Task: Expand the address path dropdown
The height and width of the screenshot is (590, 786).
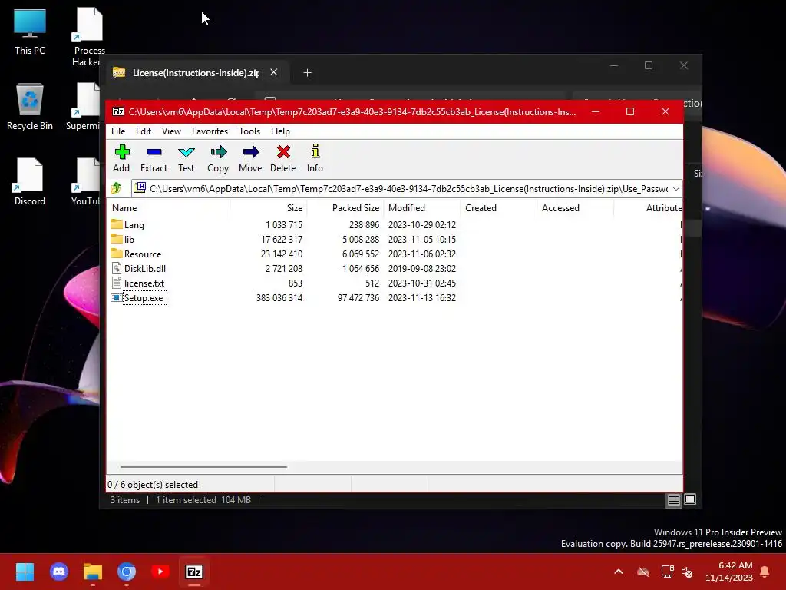Action: click(675, 189)
